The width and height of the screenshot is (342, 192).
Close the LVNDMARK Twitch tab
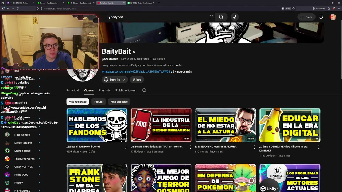tap(34, 3)
